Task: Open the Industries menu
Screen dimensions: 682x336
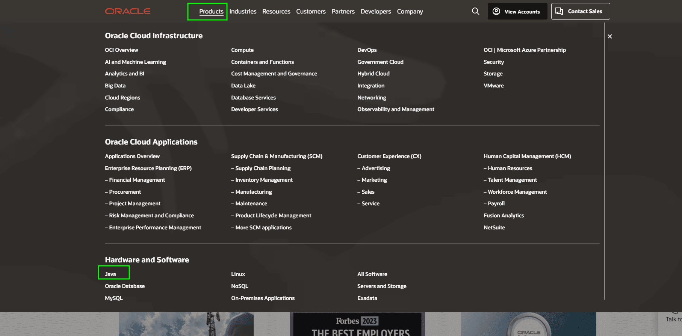Action: point(243,12)
